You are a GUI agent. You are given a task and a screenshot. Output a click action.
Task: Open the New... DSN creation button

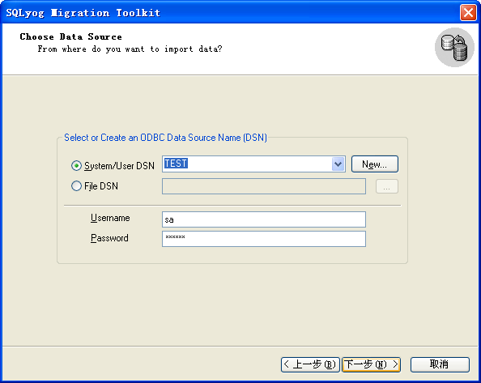tap(375, 164)
